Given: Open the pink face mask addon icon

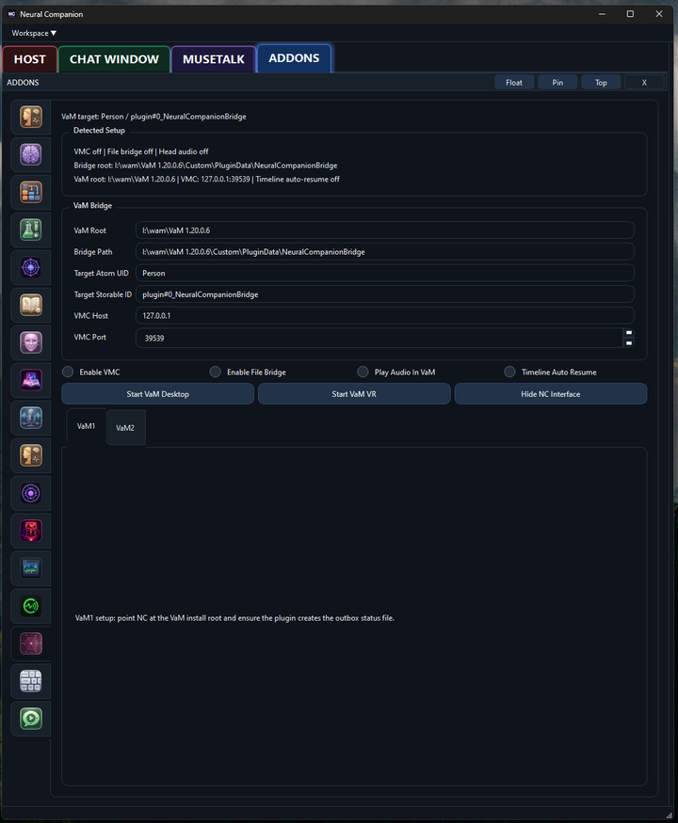Looking at the screenshot, I should (31, 342).
